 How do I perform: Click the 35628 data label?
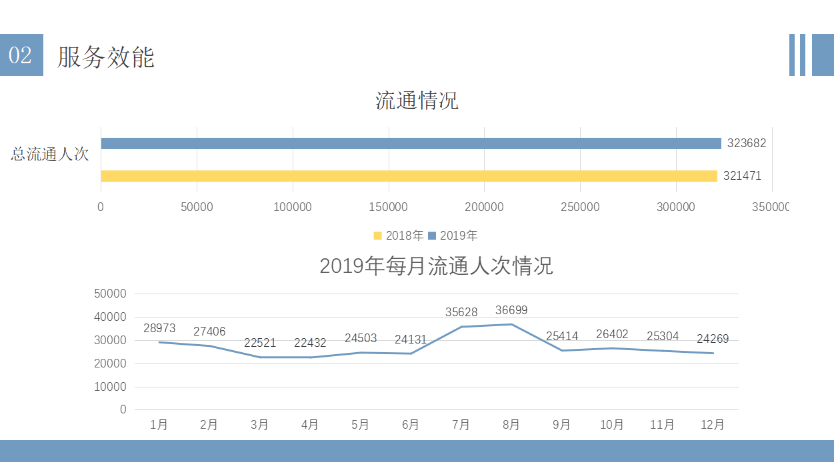point(461,312)
